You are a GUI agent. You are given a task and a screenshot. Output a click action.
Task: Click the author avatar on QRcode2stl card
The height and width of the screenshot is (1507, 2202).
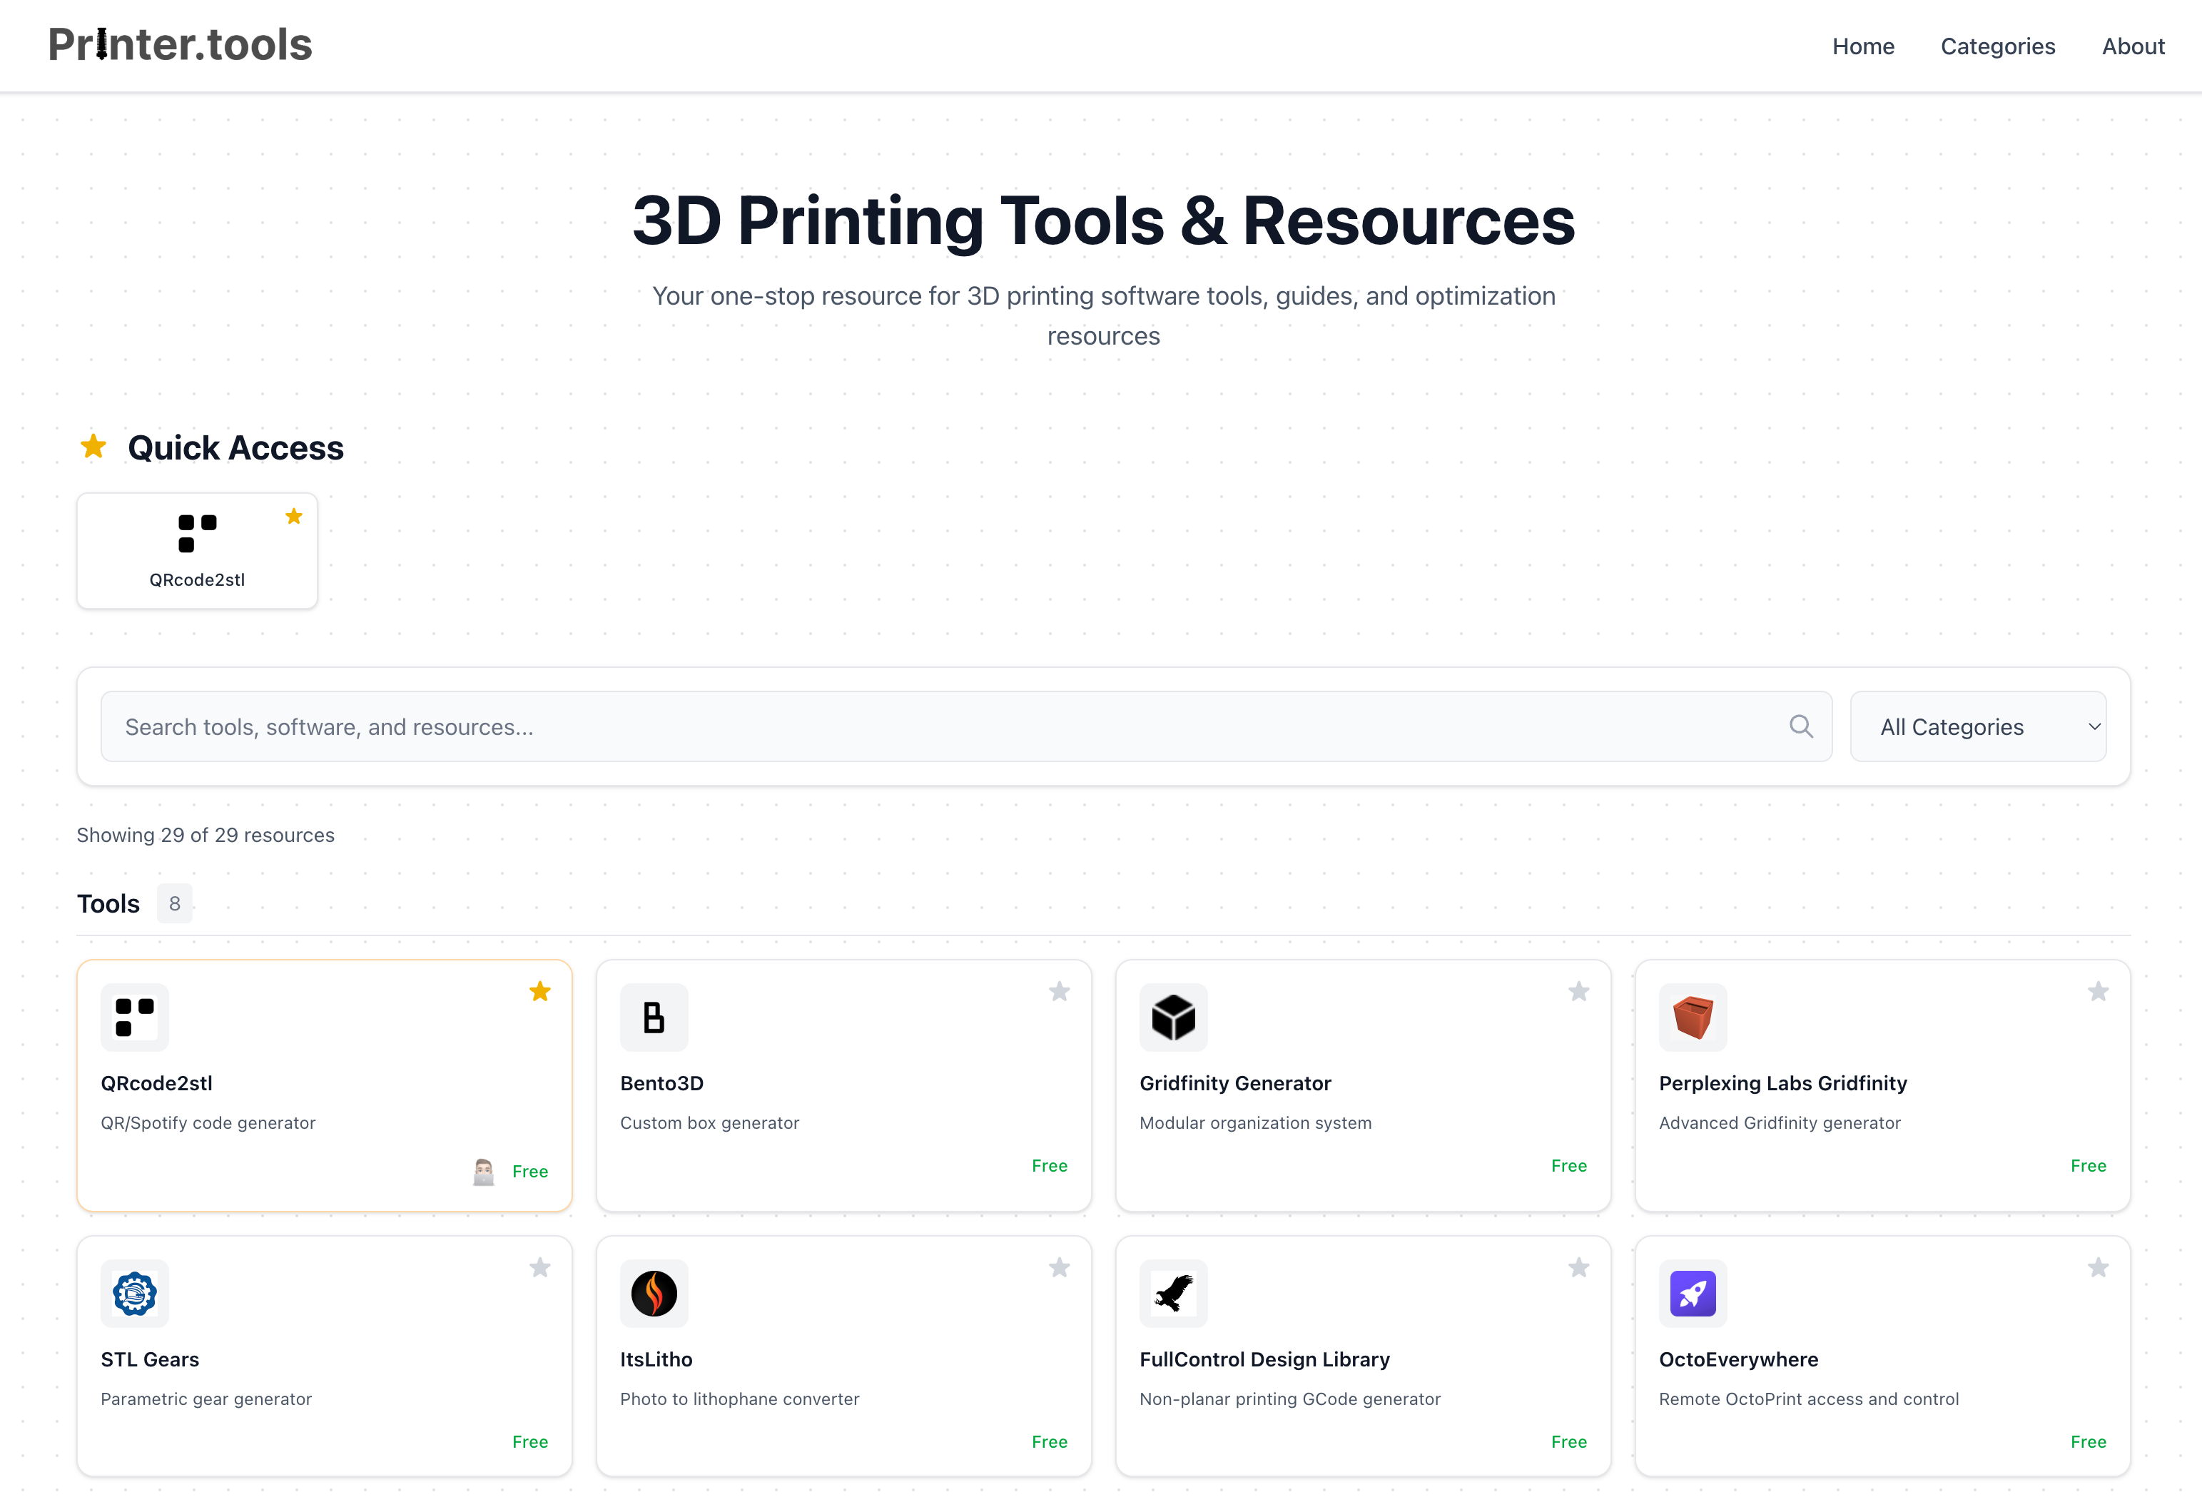click(x=483, y=1172)
